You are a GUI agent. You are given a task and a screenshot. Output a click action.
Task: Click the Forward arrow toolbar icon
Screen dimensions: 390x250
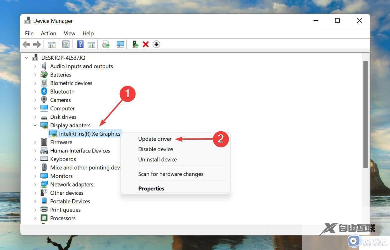pyautogui.click(x=37, y=44)
